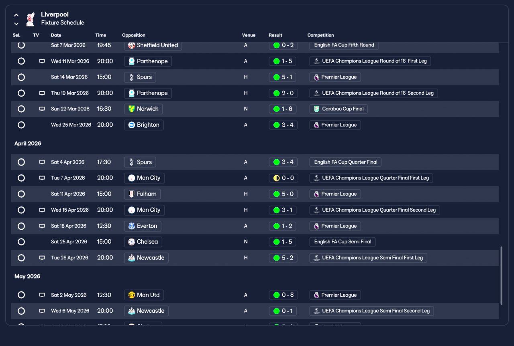This screenshot has height=346, width=514.
Task: Open Parthenope from the Wed 11 Mar row
Action: point(148,61)
